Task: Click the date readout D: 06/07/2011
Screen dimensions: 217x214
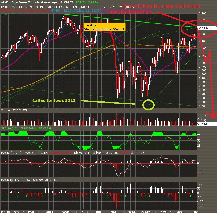Action: pos(10,7)
